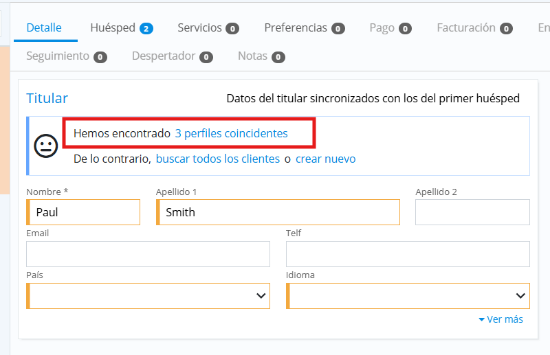Open the Despertador tab
This screenshot has width=550, height=355.
point(172,56)
